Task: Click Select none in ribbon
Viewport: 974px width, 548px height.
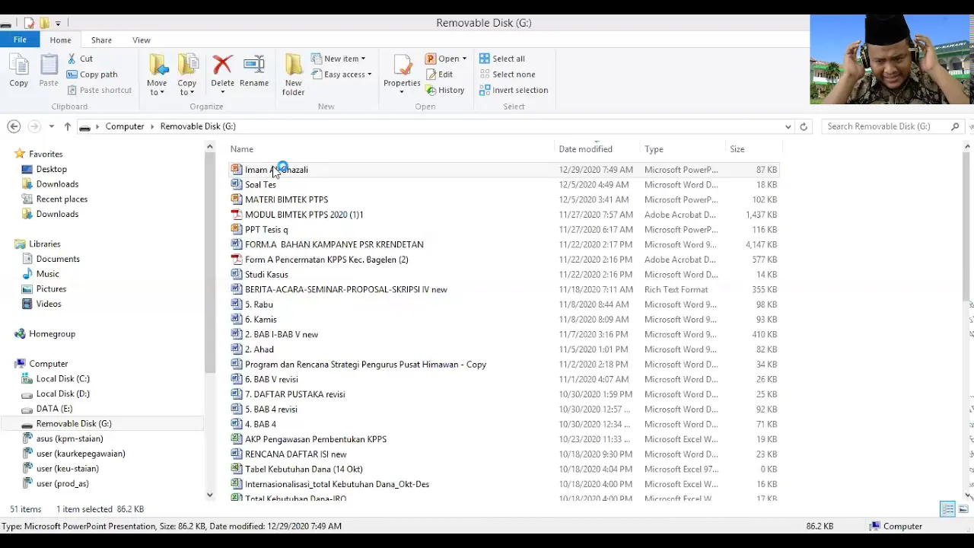Action: (x=507, y=75)
